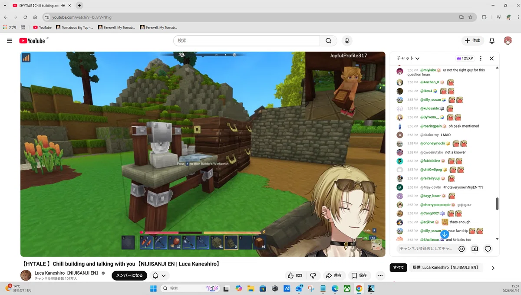The height and width of the screenshot is (295, 521).
Task: Dislike the video
Action: point(313,275)
